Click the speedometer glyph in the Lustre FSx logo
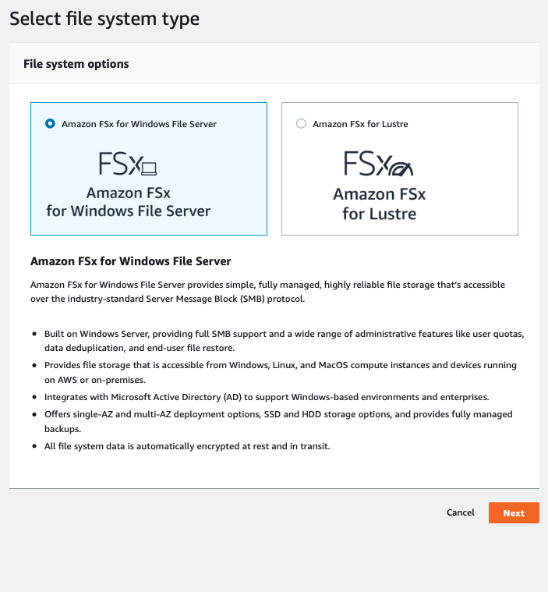The width and height of the screenshot is (548, 592). (401, 166)
